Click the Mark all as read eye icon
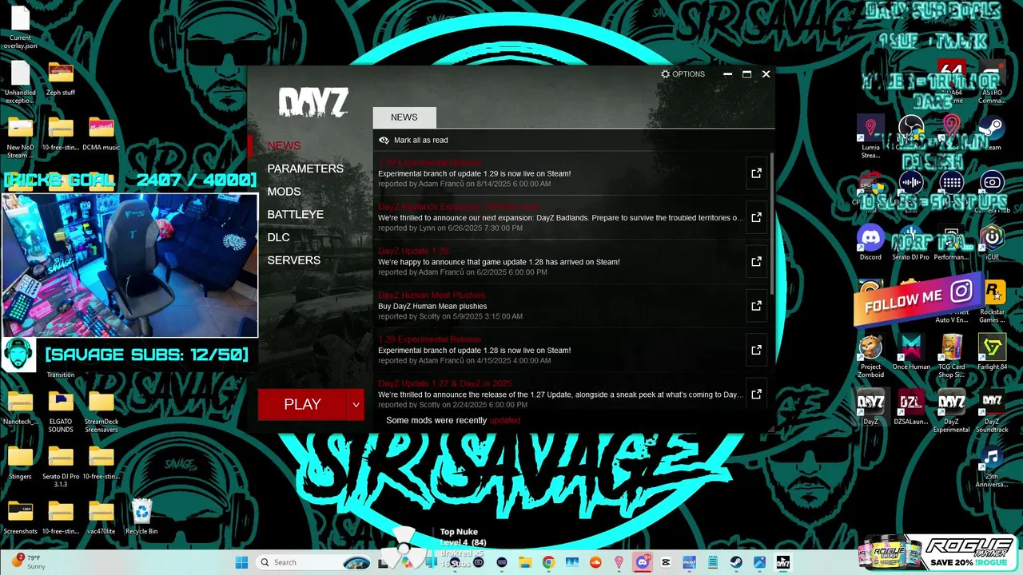The width and height of the screenshot is (1023, 575). pos(384,141)
